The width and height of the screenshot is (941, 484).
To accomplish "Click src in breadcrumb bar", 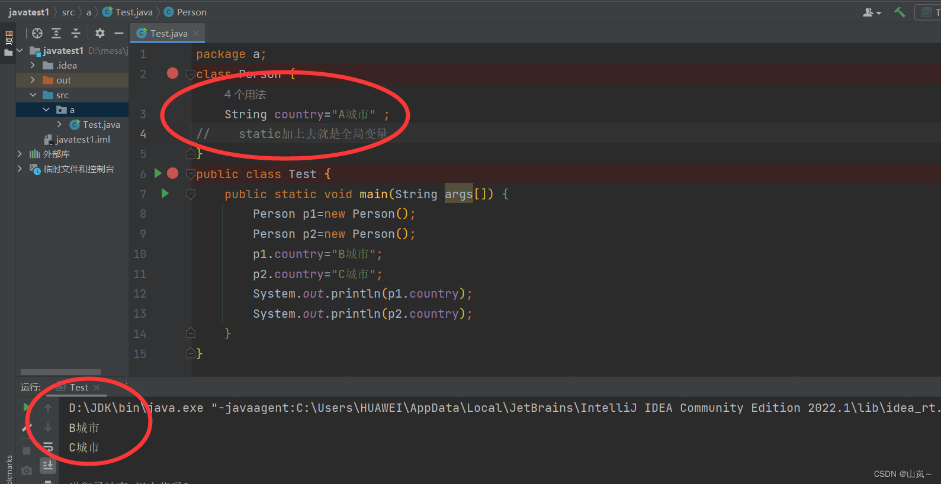I will click(68, 12).
